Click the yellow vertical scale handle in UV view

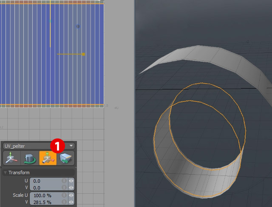[50, 23]
